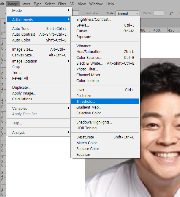180x197 pixels.
Task: Toggle the Anti-alias checkbox
Action: point(83,13)
